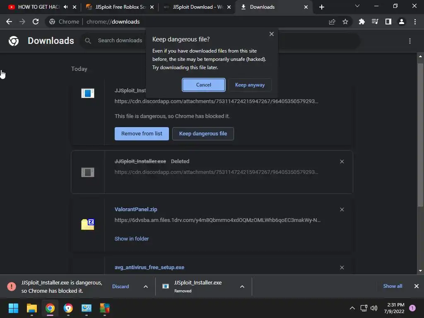
Task: Open the Windows Start menu
Action: click(x=13, y=308)
